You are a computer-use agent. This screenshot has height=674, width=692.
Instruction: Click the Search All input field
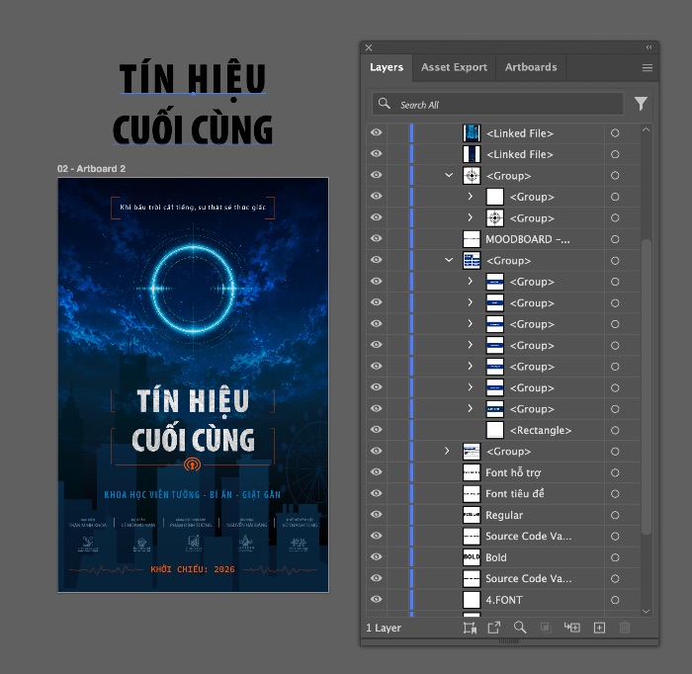[x=497, y=104]
